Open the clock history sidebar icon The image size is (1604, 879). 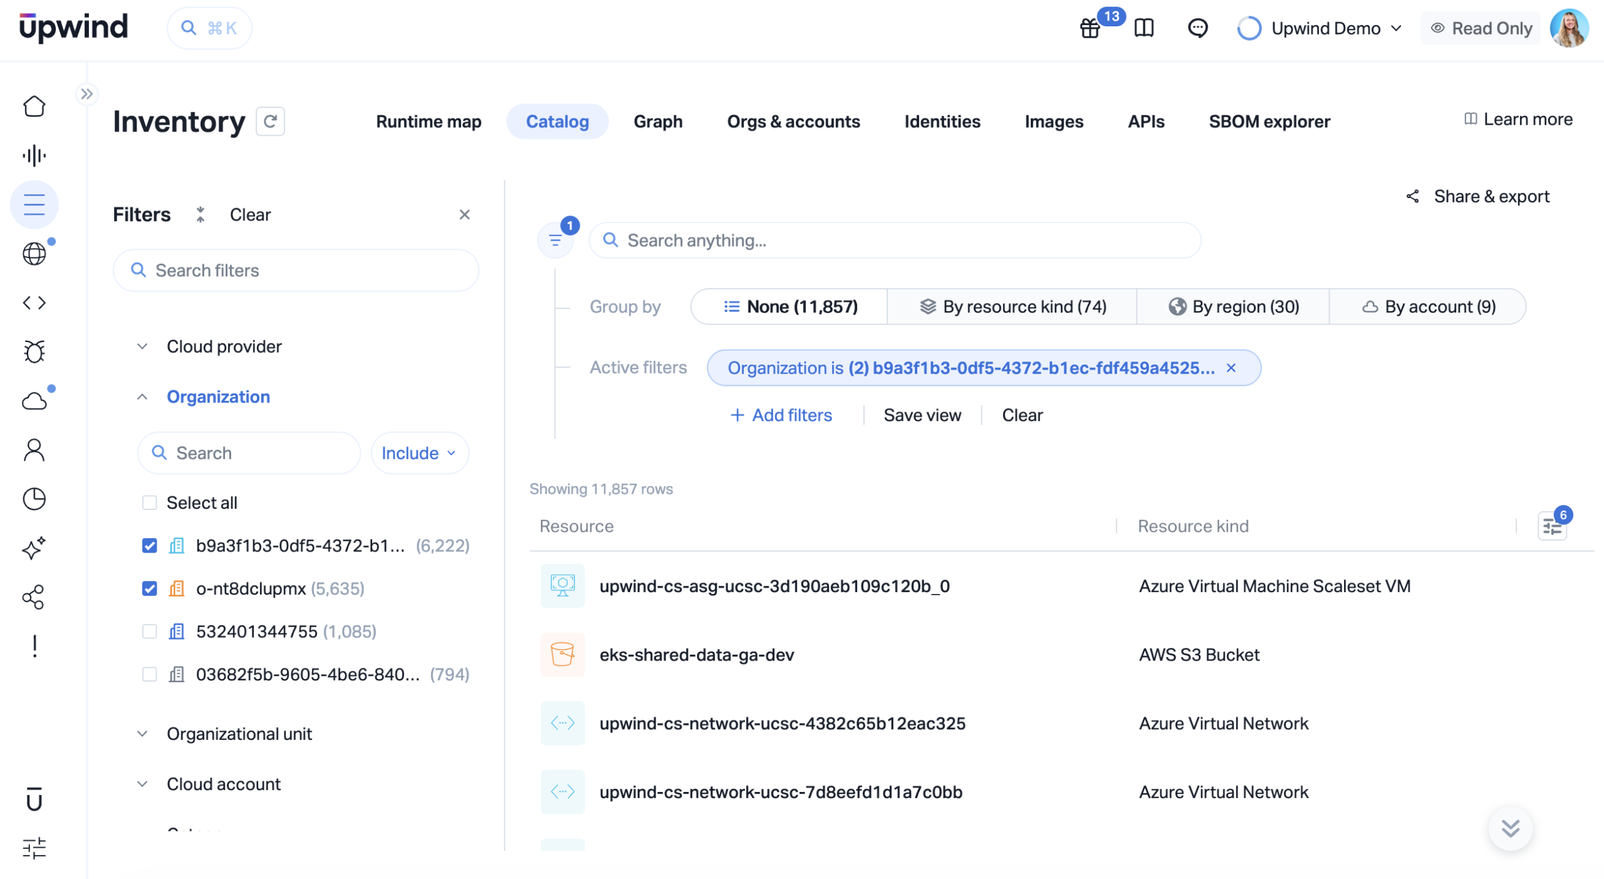pyautogui.click(x=34, y=499)
